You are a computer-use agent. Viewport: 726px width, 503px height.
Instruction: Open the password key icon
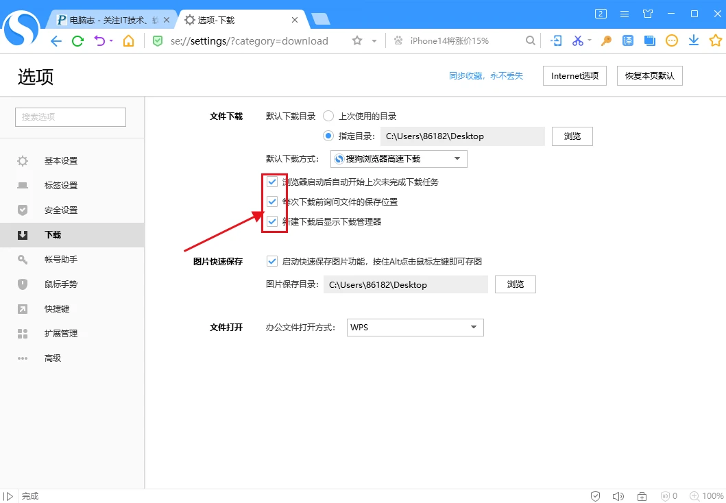pos(606,40)
